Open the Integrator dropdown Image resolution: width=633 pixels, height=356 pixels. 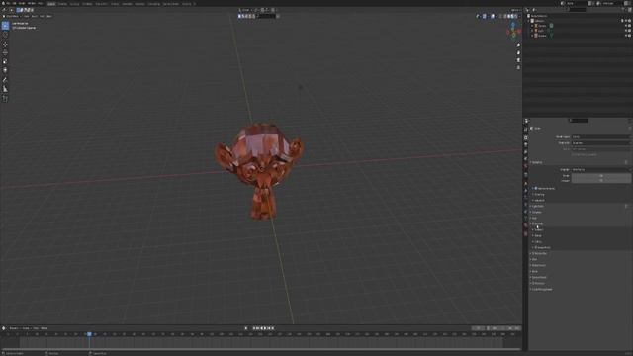click(x=600, y=170)
